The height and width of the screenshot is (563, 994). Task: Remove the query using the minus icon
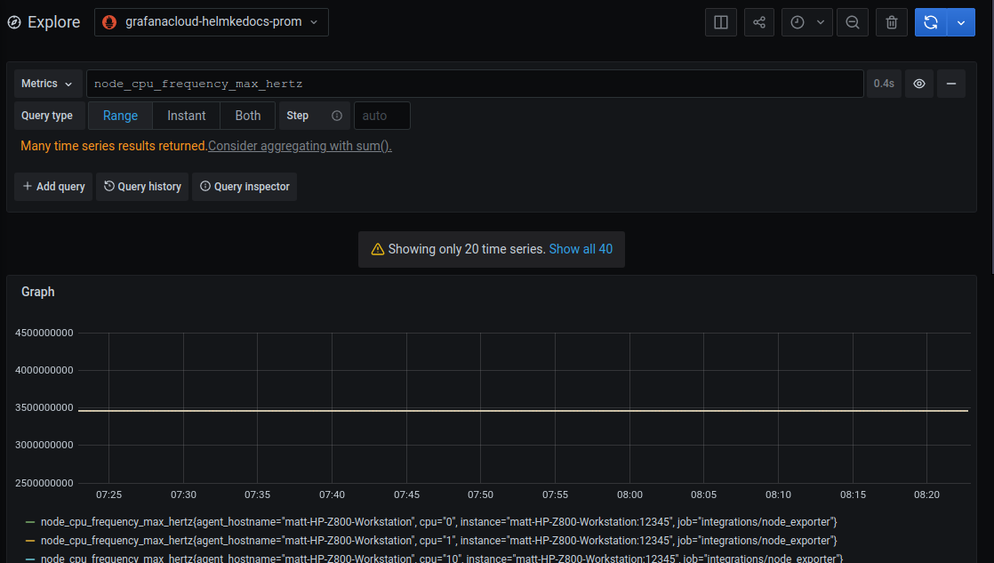pos(951,83)
